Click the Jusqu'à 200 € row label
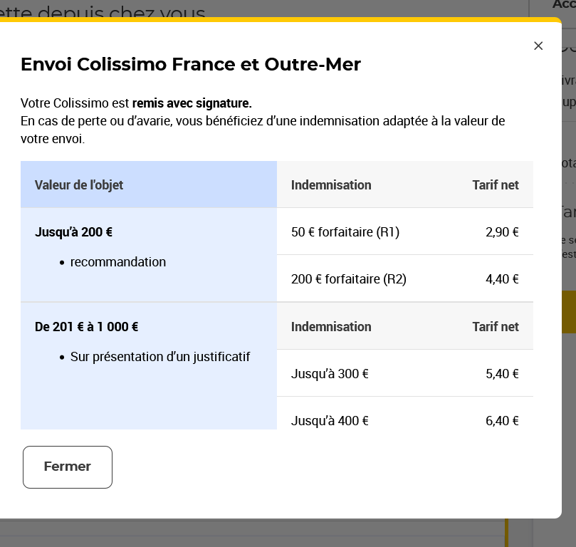Image resolution: width=576 pixels, height=547 pixels. click(x=74, y=232)
